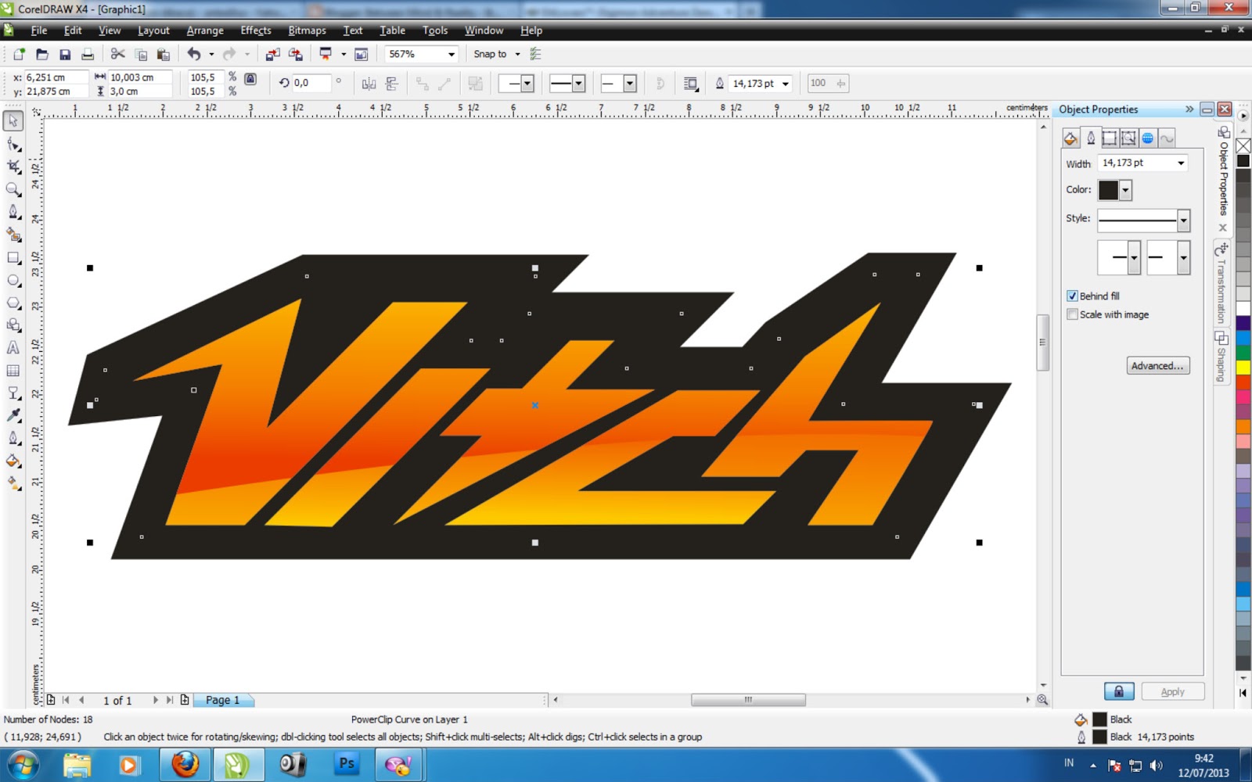Viewport: 1252px width, 782px height.
Task: Open the application launcher dropdown arrow
Action: tap(344, 54)
